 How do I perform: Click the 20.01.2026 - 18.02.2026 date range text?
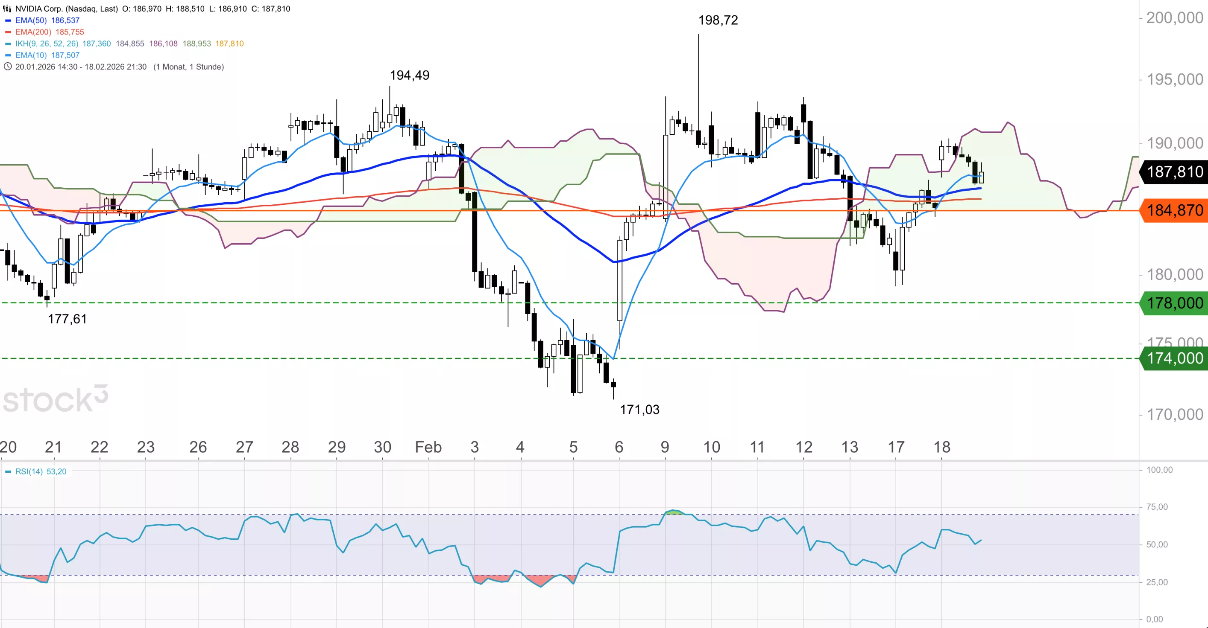(x=81, y=67)
